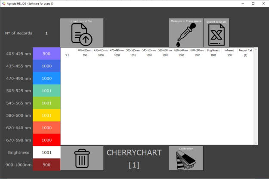This screenshot has width=269, height=179.
Task: Select the green 545-565 nm swatch
Action: pyautogui.click(x=46, y=103)
